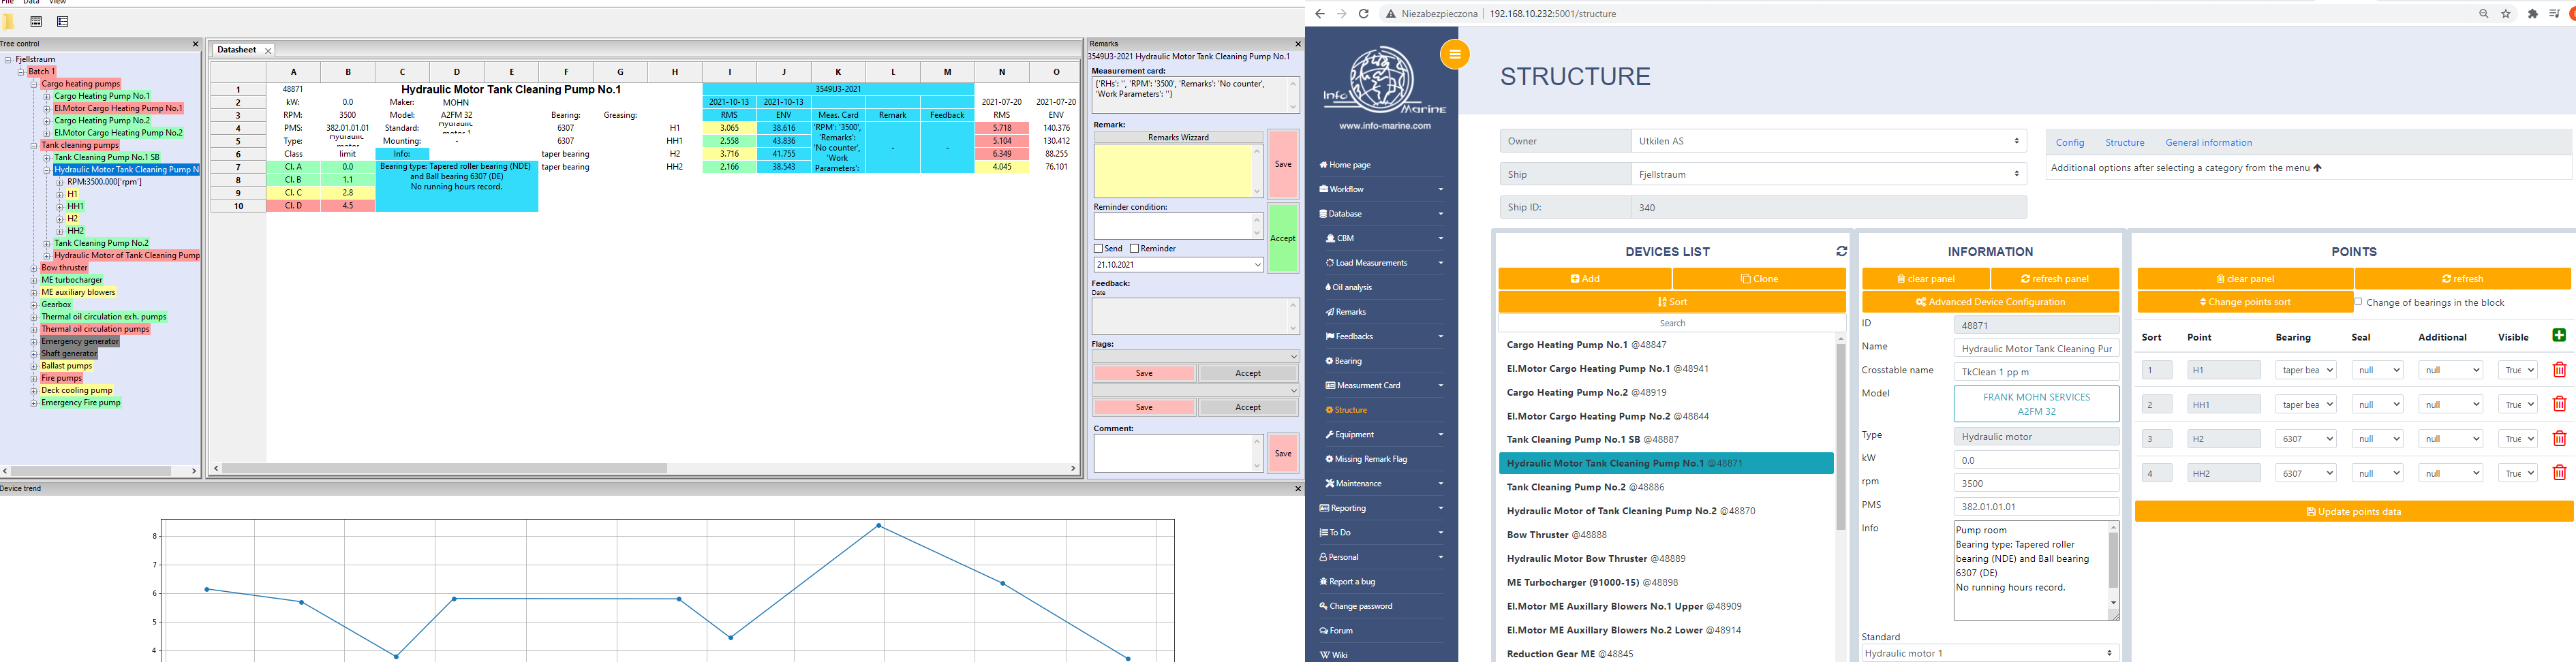Check Change of bearings in the block
The image size is (2576, 662).
coord(2358,302)
